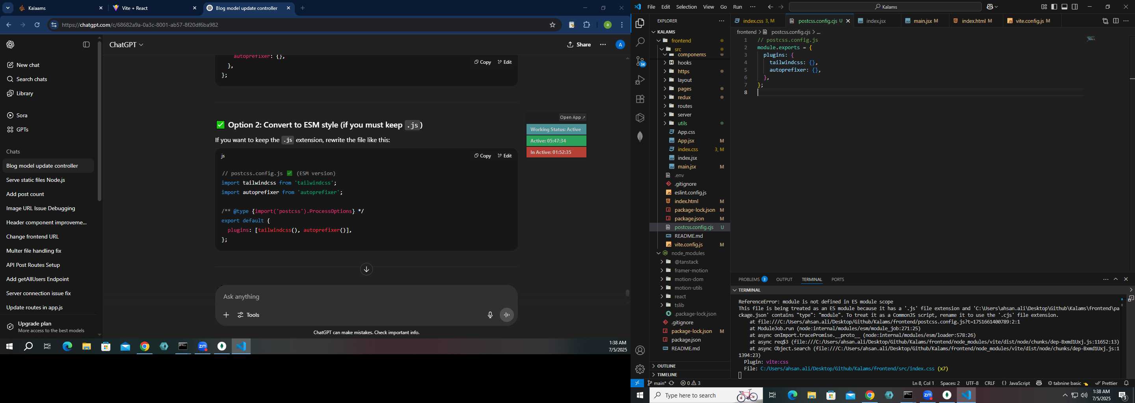Viewport: 1135px width, 403px height.
Task: Open the File menu in VS Code
Action: [x=651, y=7]
